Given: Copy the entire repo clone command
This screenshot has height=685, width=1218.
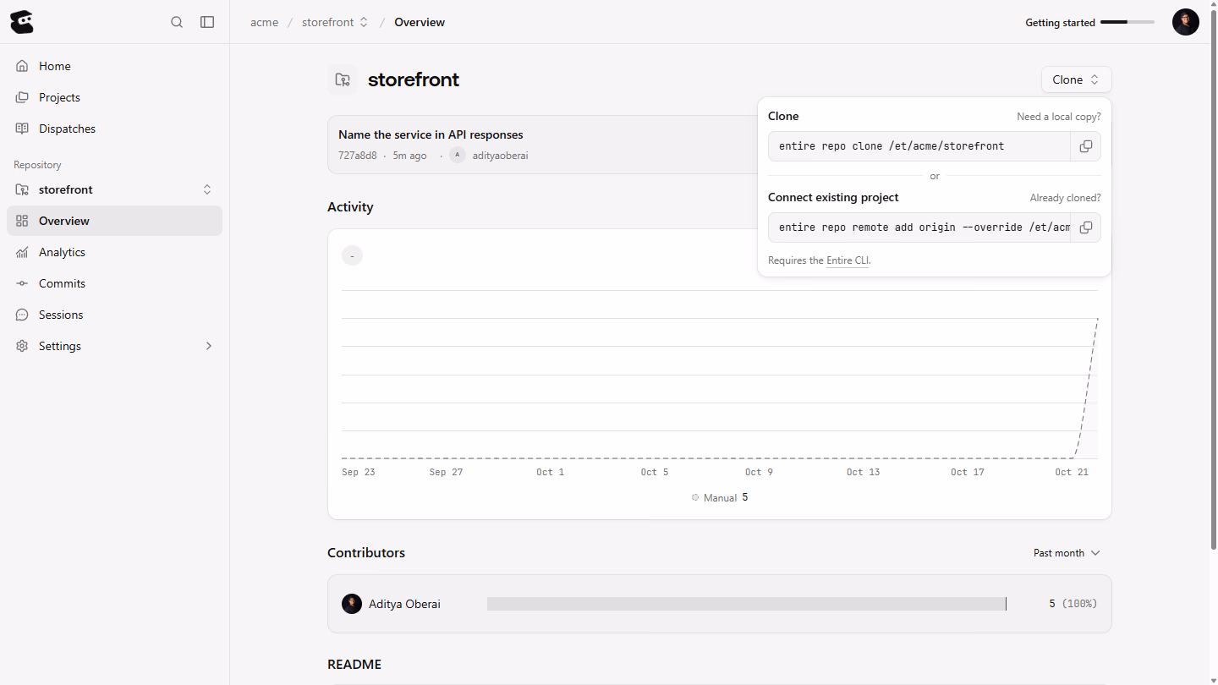Looking at the screenshot, I should (1085, 146).
